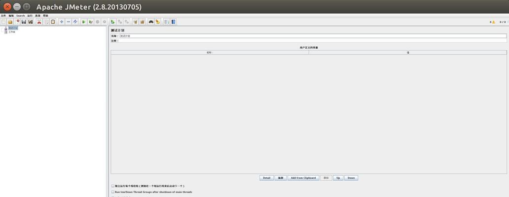The height and width of the screenshot is (197, 509).
Task: Click the 值 variables table column header
Action: point(408,52)
